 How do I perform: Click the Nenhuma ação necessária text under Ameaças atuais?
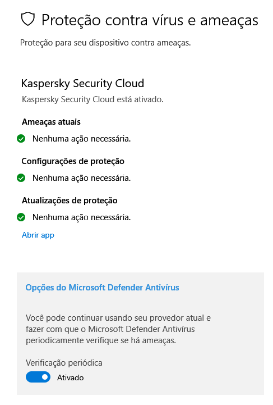tap(81, 139)
